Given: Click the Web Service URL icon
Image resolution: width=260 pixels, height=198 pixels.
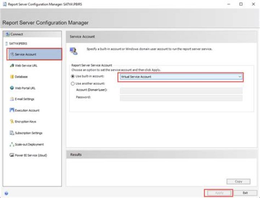Looking at the screenshot, I should point(12,65).
